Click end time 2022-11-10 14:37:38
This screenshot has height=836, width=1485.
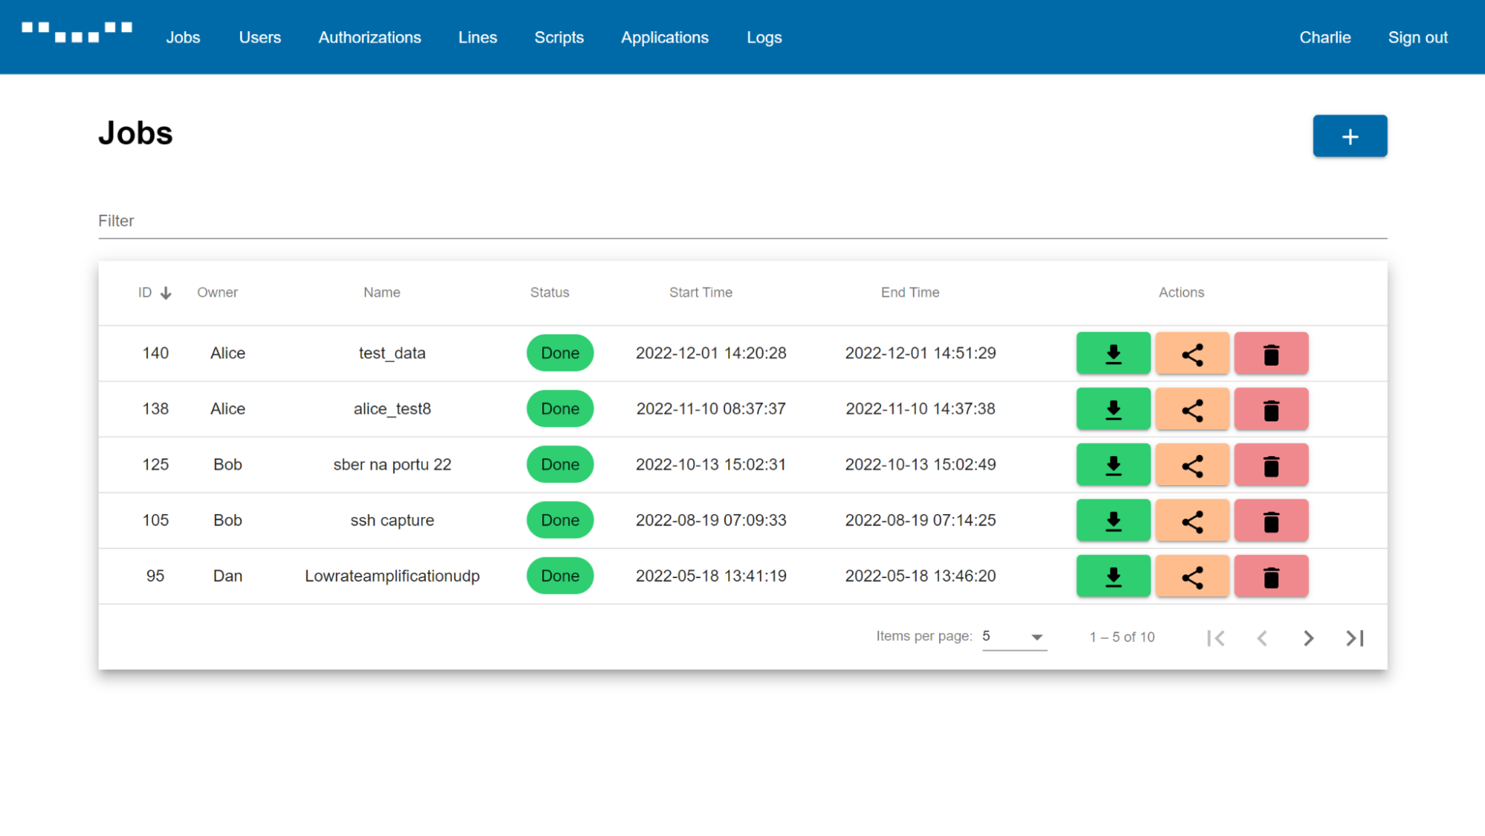[x=920, y=409]
